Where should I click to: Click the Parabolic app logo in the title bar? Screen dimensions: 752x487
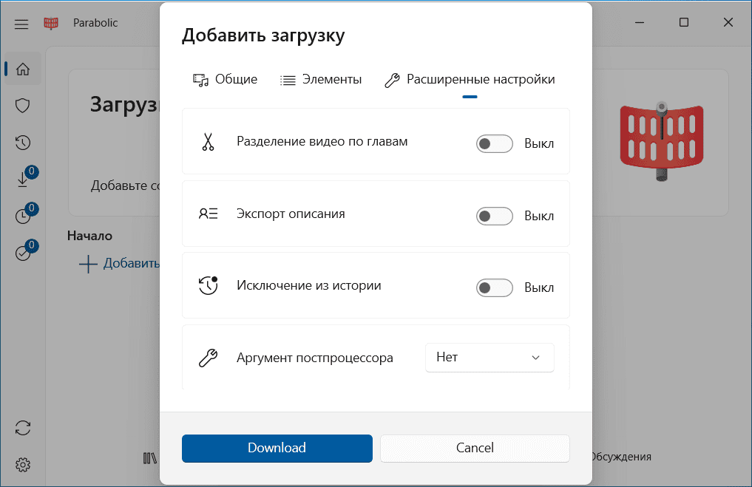pos(51,24)
